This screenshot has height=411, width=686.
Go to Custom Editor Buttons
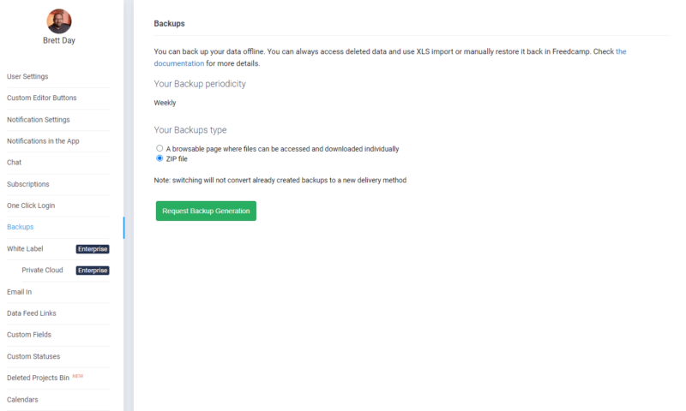click(x=41, y=98)
